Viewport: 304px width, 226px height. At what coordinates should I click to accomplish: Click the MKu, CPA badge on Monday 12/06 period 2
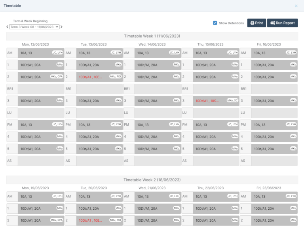tap(57, 77)
